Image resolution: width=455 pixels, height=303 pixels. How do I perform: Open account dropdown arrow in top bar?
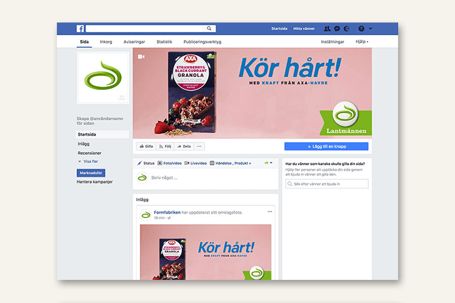click(x=370, y=28)
